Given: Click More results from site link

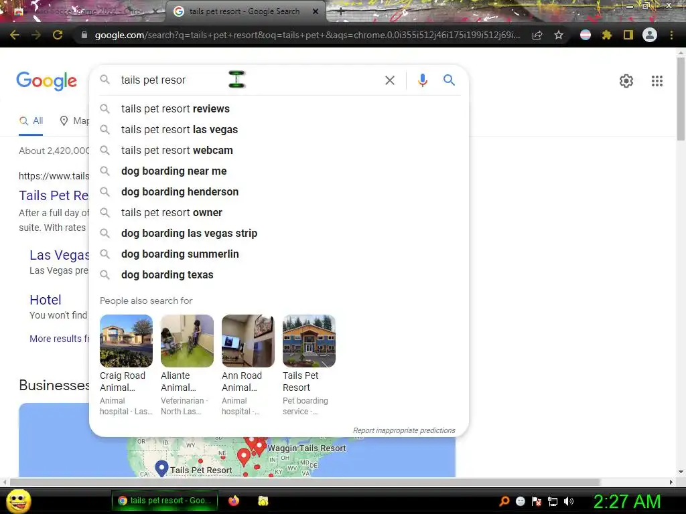Looking at the screenshot, I should pos(59,339).
